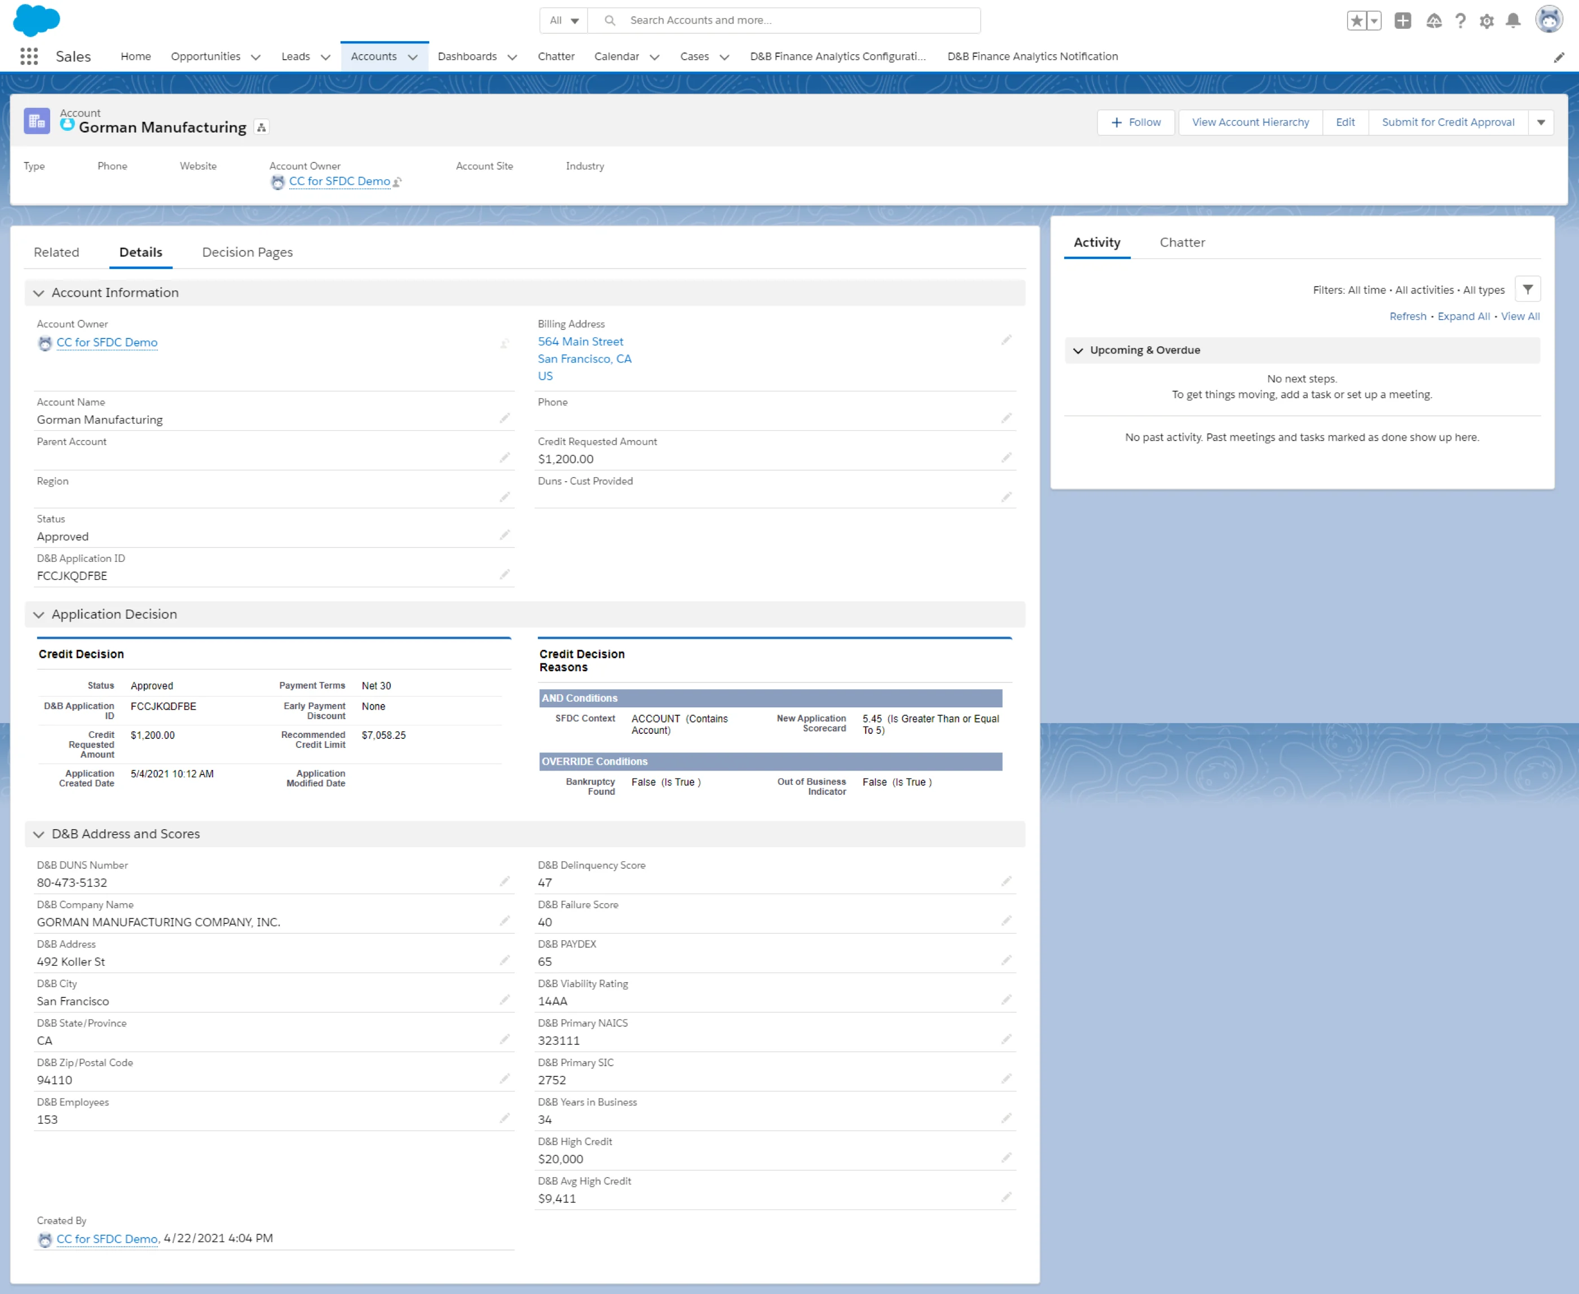Click the account hierarchy icon beside Gorman Manufacturing
Screen dimensions: 1579x1294
point(262,127)
